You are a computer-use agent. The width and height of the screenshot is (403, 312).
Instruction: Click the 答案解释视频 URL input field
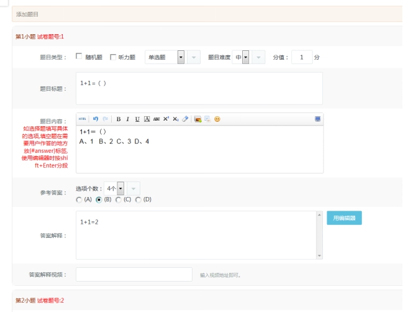[x=134, y=274]
